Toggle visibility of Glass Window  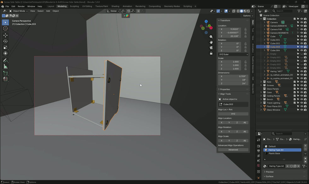[x=301, y=110]
